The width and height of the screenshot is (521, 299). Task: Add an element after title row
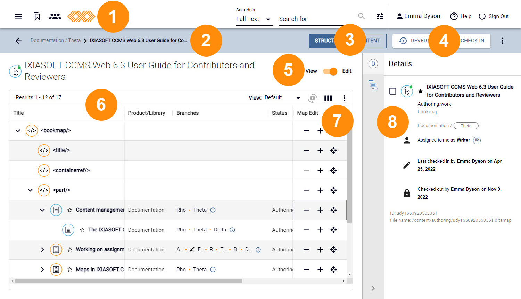(320, 151)
